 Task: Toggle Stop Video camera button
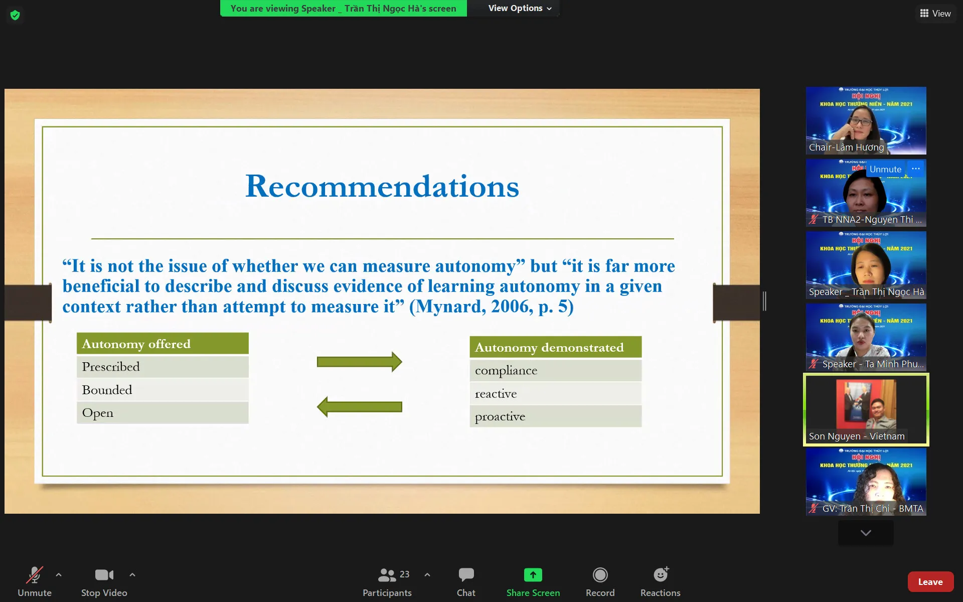(104, 575)
